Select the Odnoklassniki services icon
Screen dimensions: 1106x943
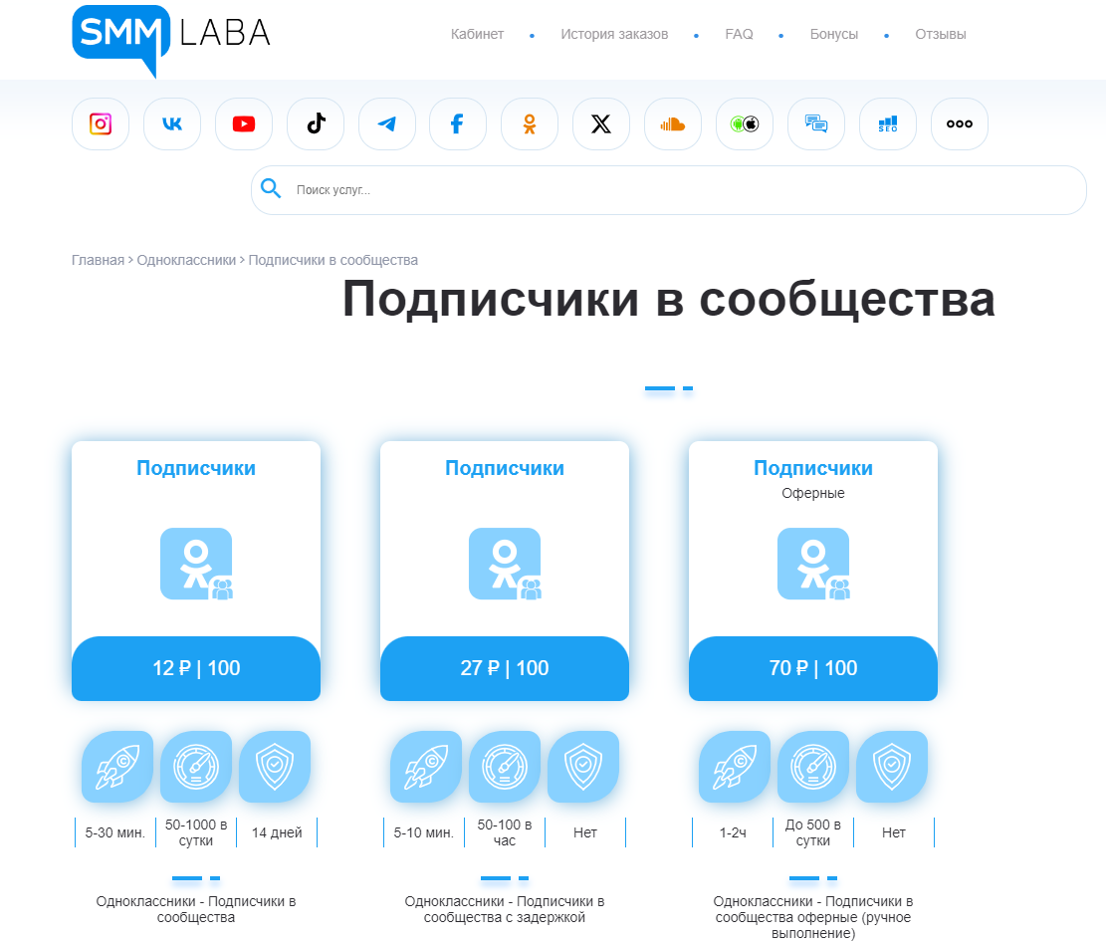click(530, 124)
